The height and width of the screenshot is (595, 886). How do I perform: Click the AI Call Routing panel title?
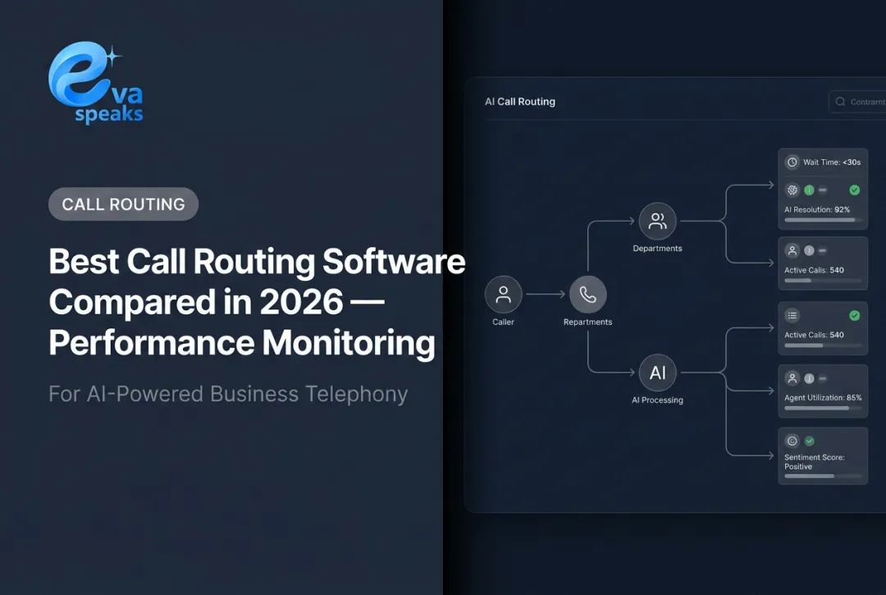(520, 102)
